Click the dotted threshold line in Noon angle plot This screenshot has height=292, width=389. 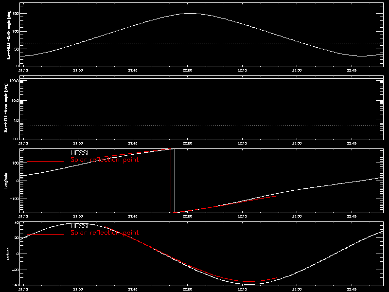[201, 126]
